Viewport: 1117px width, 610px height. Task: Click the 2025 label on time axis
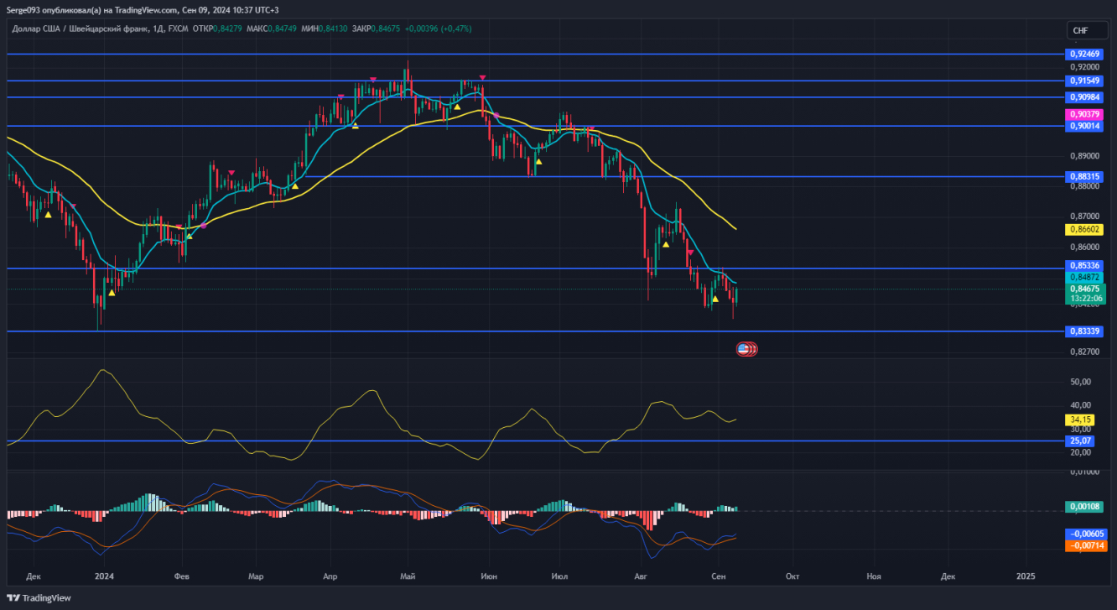tap(1026, 576)
